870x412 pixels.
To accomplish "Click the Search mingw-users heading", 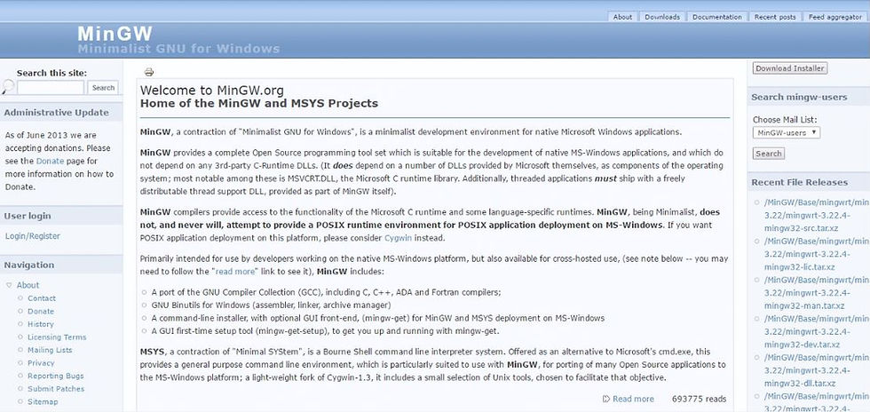I will pyautogui.click(x=799, y=97).
